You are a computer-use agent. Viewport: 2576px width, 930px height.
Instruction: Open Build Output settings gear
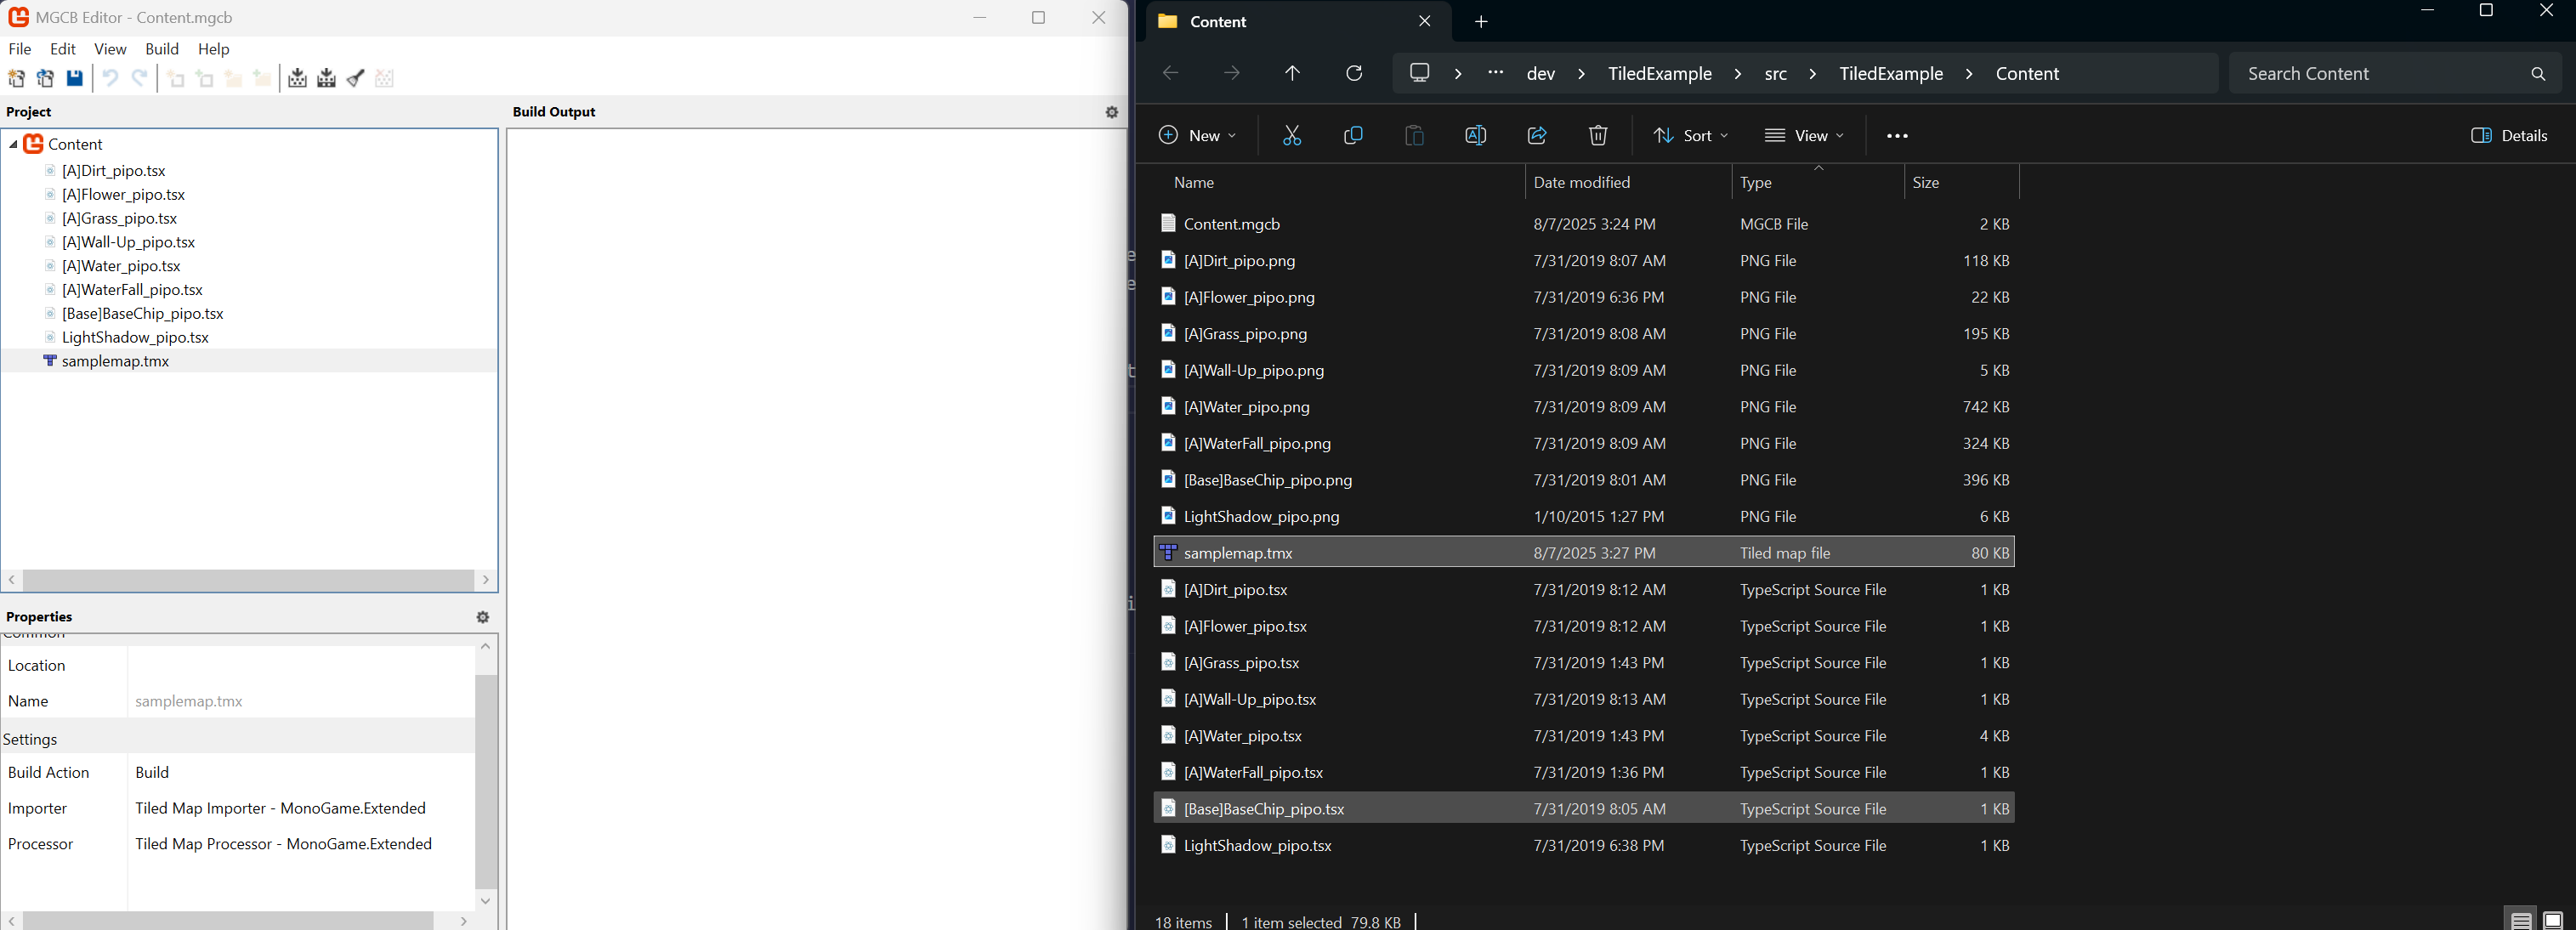pyautogui.click(x=1112, y=112)
